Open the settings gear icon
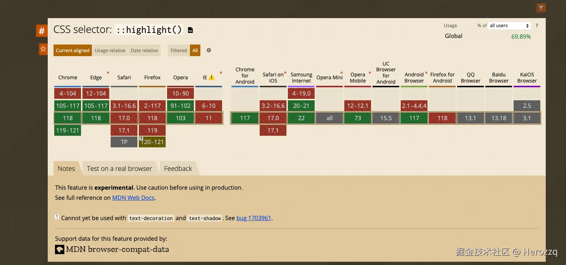The width and height of the screenshot is (566, 265). point(209,50)
